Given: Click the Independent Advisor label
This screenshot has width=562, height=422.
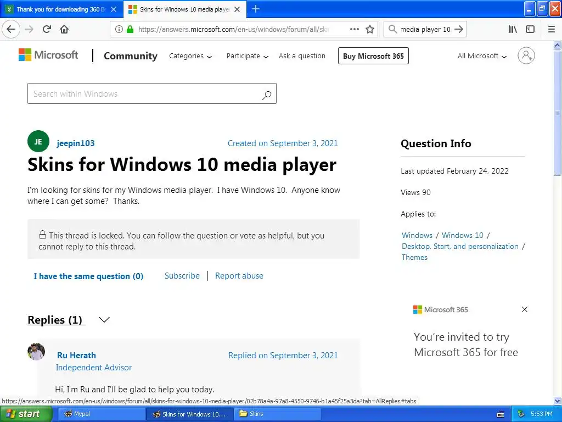Looking at the screenshot, I should point(94,368).
